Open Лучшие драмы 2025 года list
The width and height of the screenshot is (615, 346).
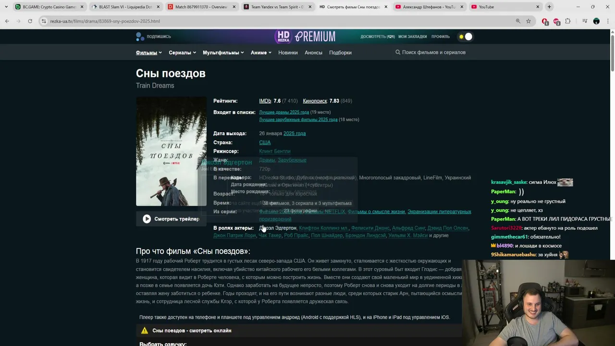[x=284, y=112]
